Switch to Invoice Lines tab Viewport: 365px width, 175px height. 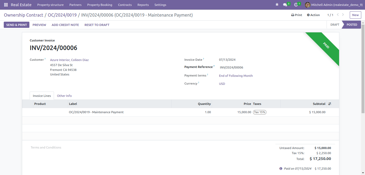42,96
